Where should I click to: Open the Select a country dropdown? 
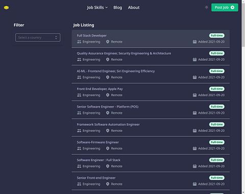(x=38, y=37)
